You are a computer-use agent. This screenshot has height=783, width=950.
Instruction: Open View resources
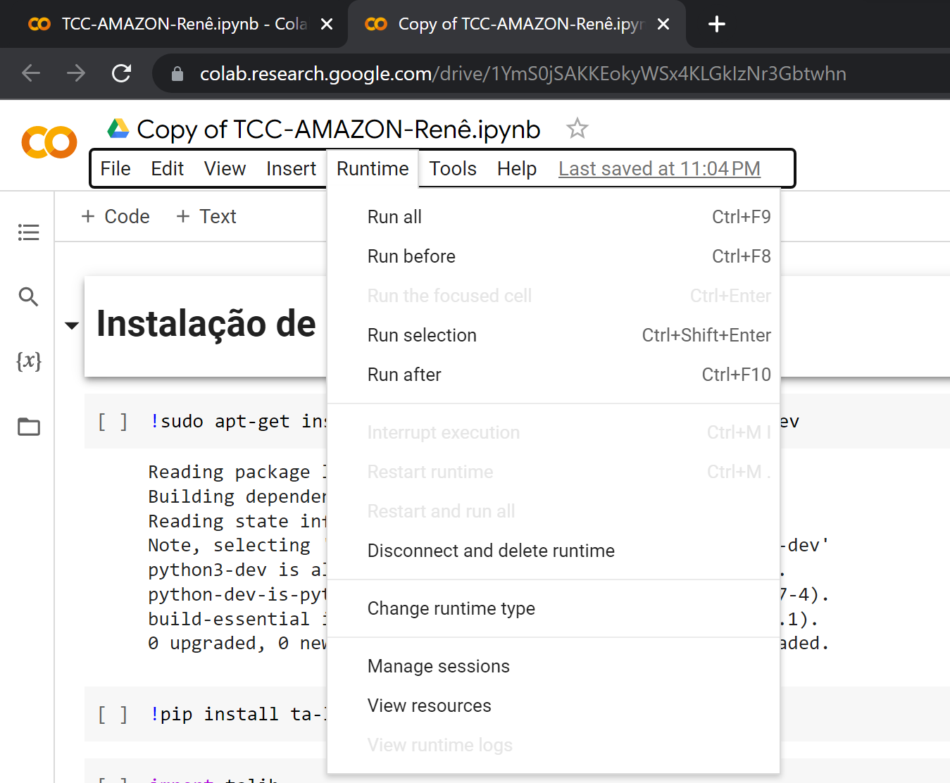click(554, 706)
